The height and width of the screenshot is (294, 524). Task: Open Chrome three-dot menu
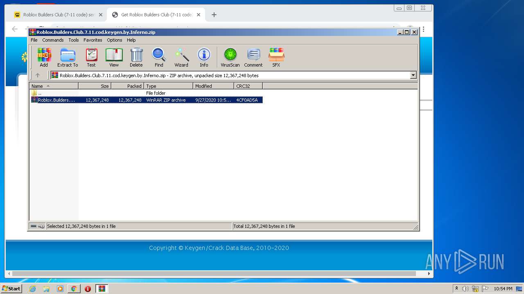pyautogui.click(x=423, y=29)
